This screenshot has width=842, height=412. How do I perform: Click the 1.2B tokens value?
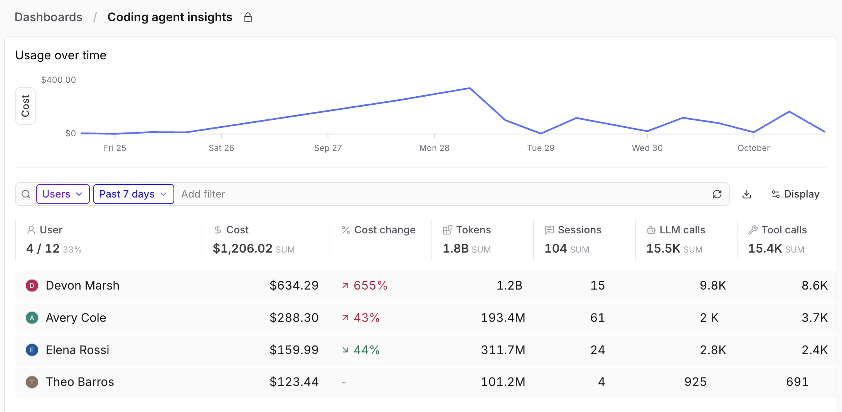click(x=509, y=285)
